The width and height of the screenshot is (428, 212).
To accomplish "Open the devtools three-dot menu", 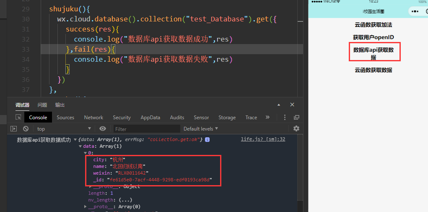I will point(285,118).
